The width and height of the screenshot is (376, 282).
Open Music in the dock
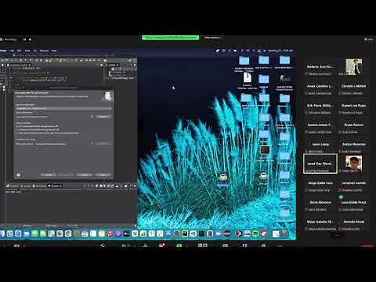point(110,233)
